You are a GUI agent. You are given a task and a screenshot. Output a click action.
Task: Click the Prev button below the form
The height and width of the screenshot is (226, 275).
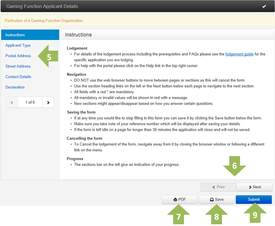[x=218, y=187]
